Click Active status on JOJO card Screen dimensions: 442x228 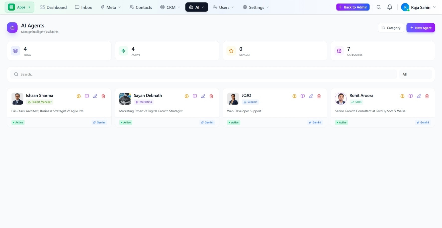click(234, 122)
